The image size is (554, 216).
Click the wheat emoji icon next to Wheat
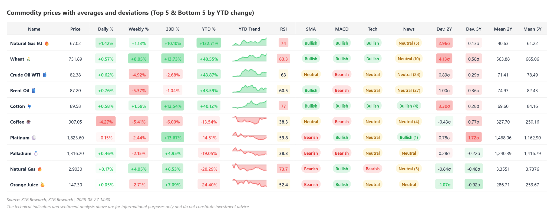pos(28,59)
